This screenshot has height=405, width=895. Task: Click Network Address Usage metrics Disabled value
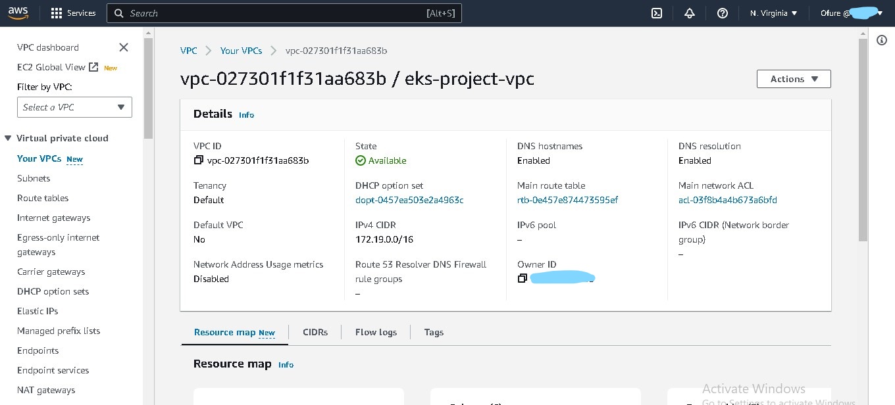pos(211,279)
